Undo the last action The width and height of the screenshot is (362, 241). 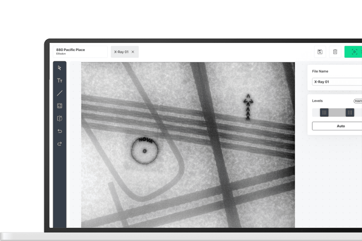coord(60,131)
